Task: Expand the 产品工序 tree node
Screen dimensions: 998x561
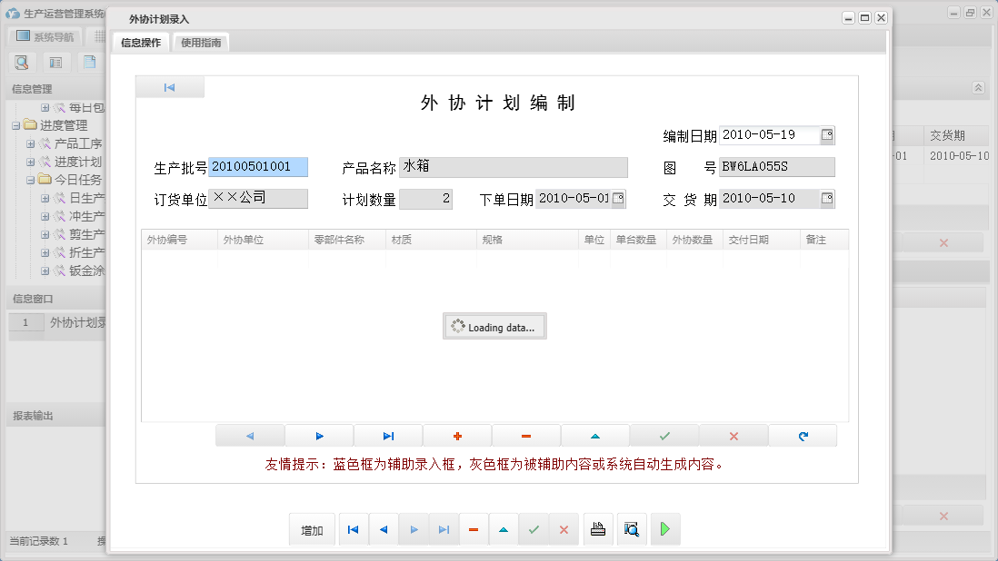Action: coord(30,143)
